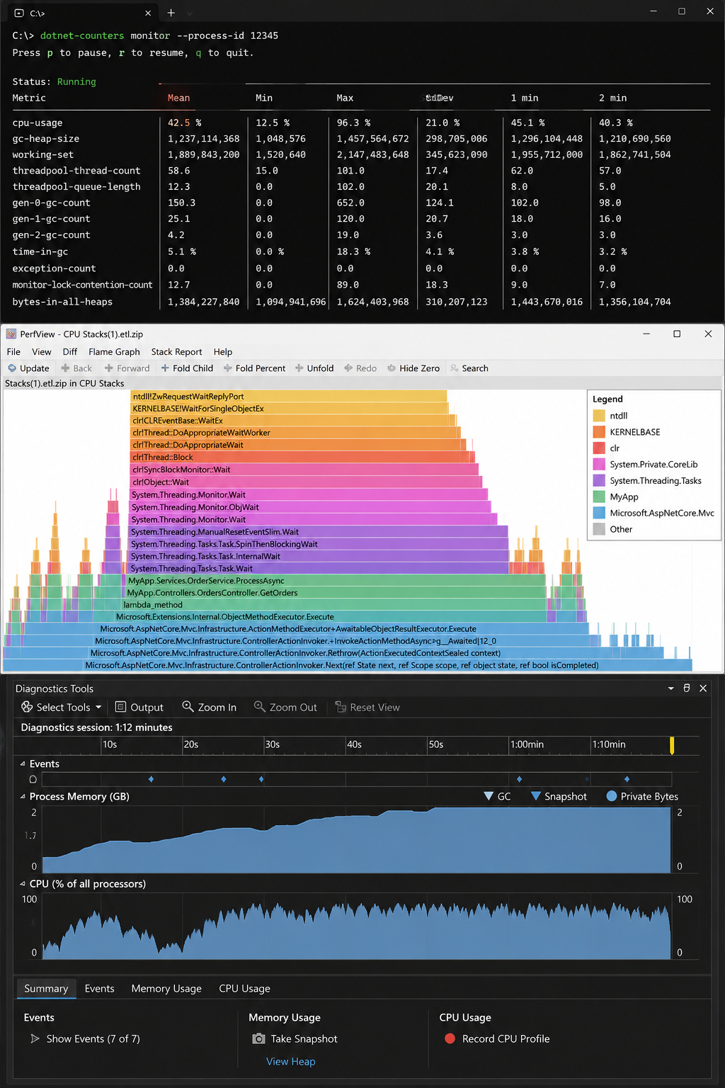Click the Redo button in PerfView

tap(360, 368)
